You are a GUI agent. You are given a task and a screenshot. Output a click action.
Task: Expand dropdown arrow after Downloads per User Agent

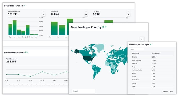coord(152,44)
